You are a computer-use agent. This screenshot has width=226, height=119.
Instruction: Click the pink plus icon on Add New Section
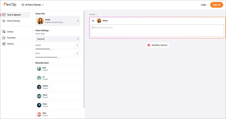(x=149, y=45)
